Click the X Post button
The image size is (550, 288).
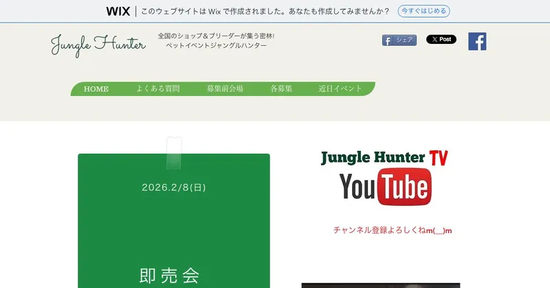click(x=441, y=39)
